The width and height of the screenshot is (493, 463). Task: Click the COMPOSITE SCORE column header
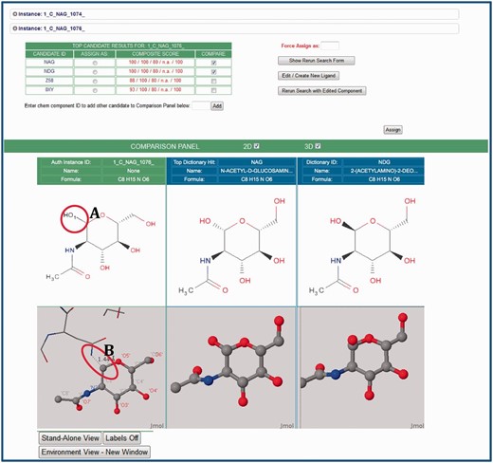(x=155, y=54)
